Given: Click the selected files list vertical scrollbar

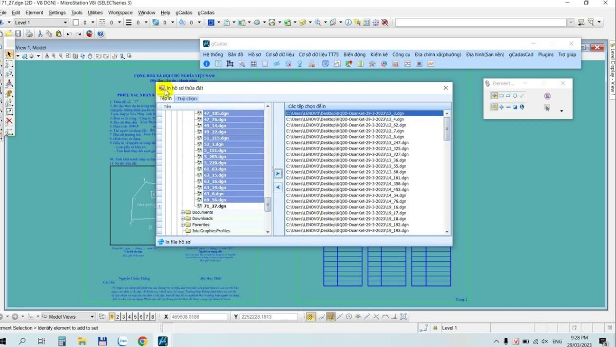Looking at the screenshot, I should pos(447,172).
